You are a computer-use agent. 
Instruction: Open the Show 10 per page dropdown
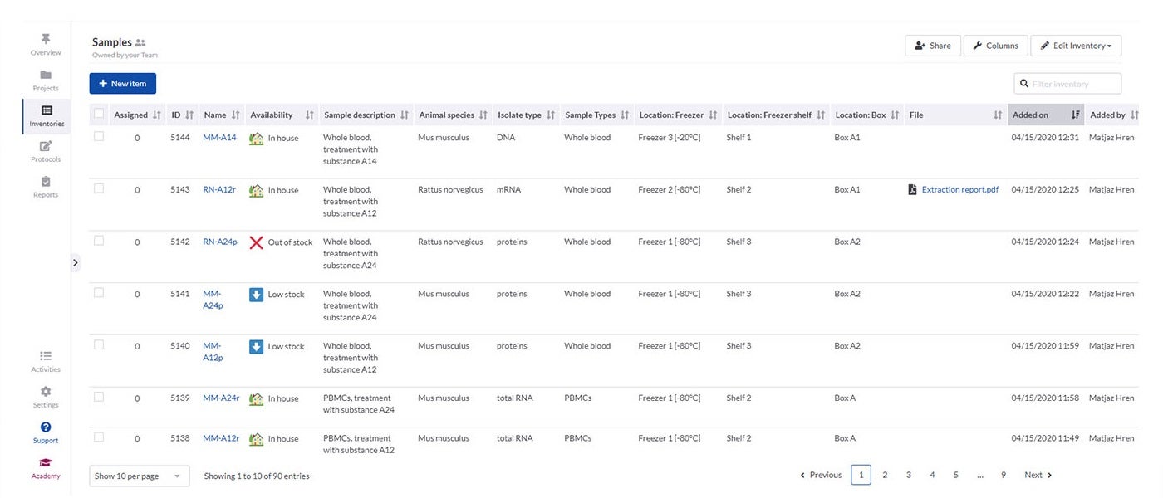(139, 476)
